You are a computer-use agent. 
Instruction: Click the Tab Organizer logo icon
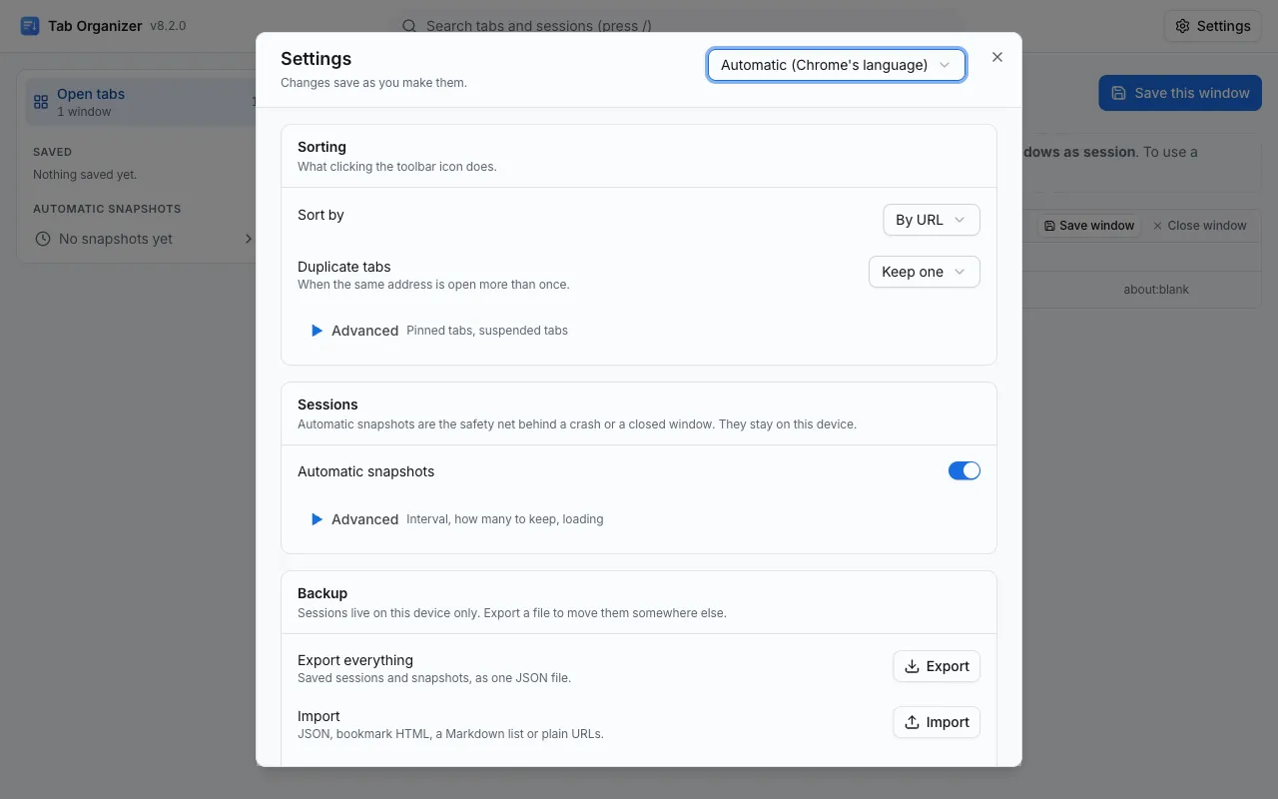[x=30, y=26]
